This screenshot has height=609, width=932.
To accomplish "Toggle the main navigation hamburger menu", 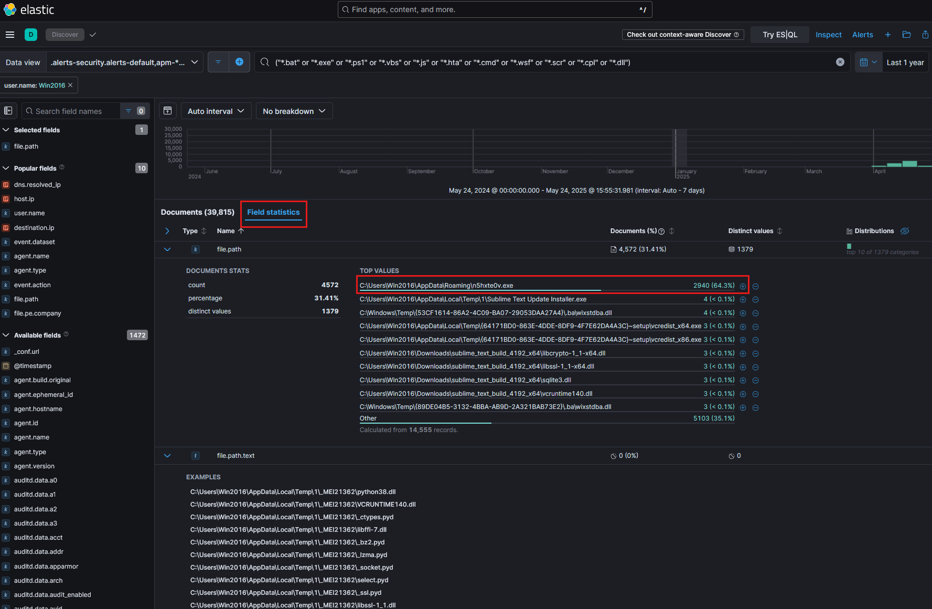I will tap(10, 35).
